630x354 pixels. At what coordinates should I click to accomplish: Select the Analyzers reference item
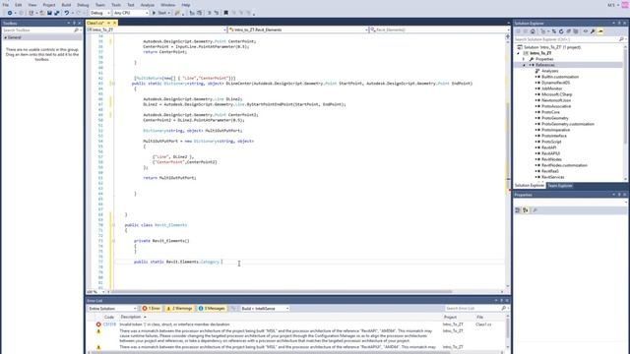pyautogui.click(x=549, y=71)
